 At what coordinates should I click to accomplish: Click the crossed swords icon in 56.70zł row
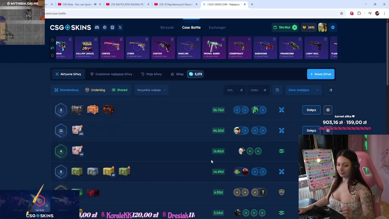(x=282, y=110)
